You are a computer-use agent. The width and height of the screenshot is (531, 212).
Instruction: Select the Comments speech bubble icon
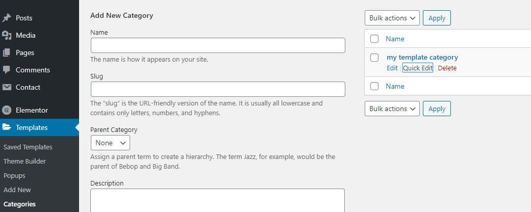[x=7, y=70]
